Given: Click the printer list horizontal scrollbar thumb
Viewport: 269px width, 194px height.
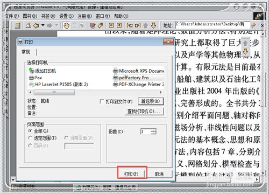Looking at the screenshot, I should (54, 93).
